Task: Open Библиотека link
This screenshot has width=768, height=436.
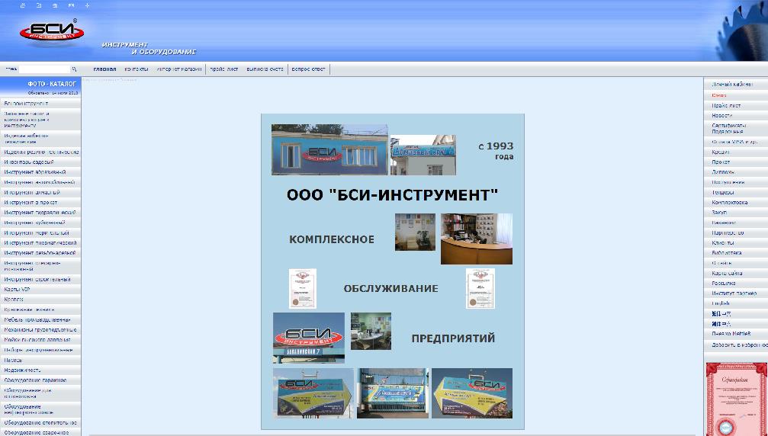Action: tap(726, 254)
